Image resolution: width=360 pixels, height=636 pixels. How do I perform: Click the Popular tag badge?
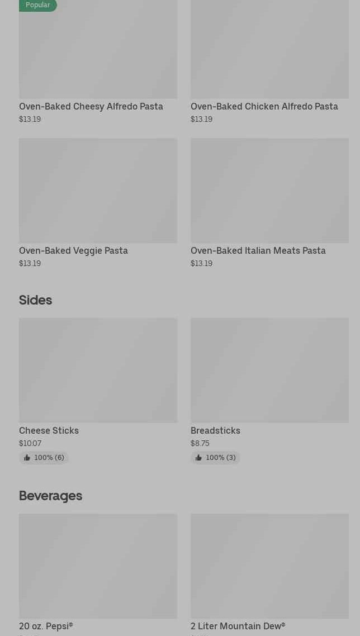pyautogui.click(x=37, y=5)
